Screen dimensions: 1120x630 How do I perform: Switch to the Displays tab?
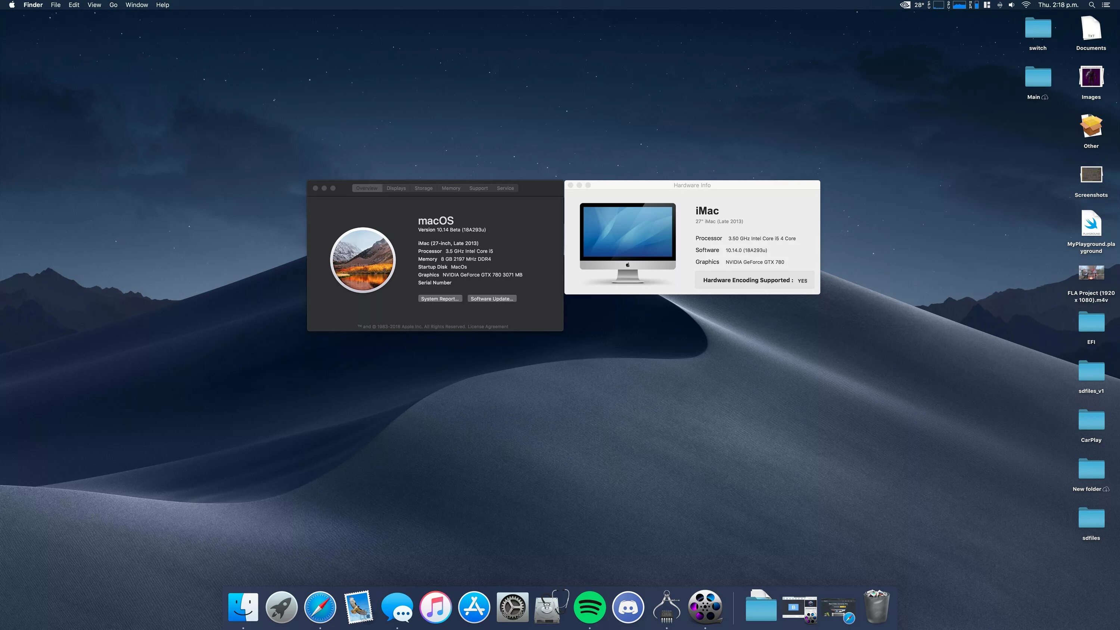pos(396,188)
